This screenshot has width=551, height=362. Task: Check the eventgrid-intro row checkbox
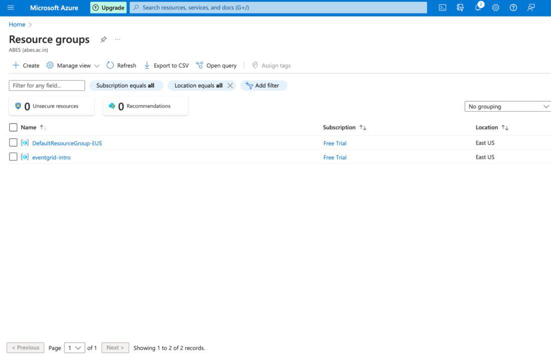tap(13, 156)
